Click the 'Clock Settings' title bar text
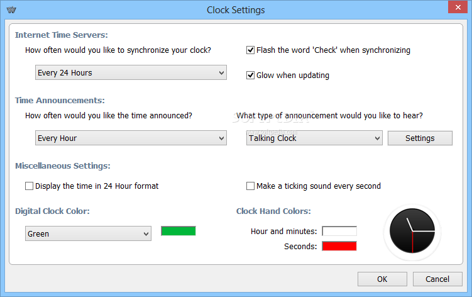This screenshot has width=472, height=297. (236, 10)
